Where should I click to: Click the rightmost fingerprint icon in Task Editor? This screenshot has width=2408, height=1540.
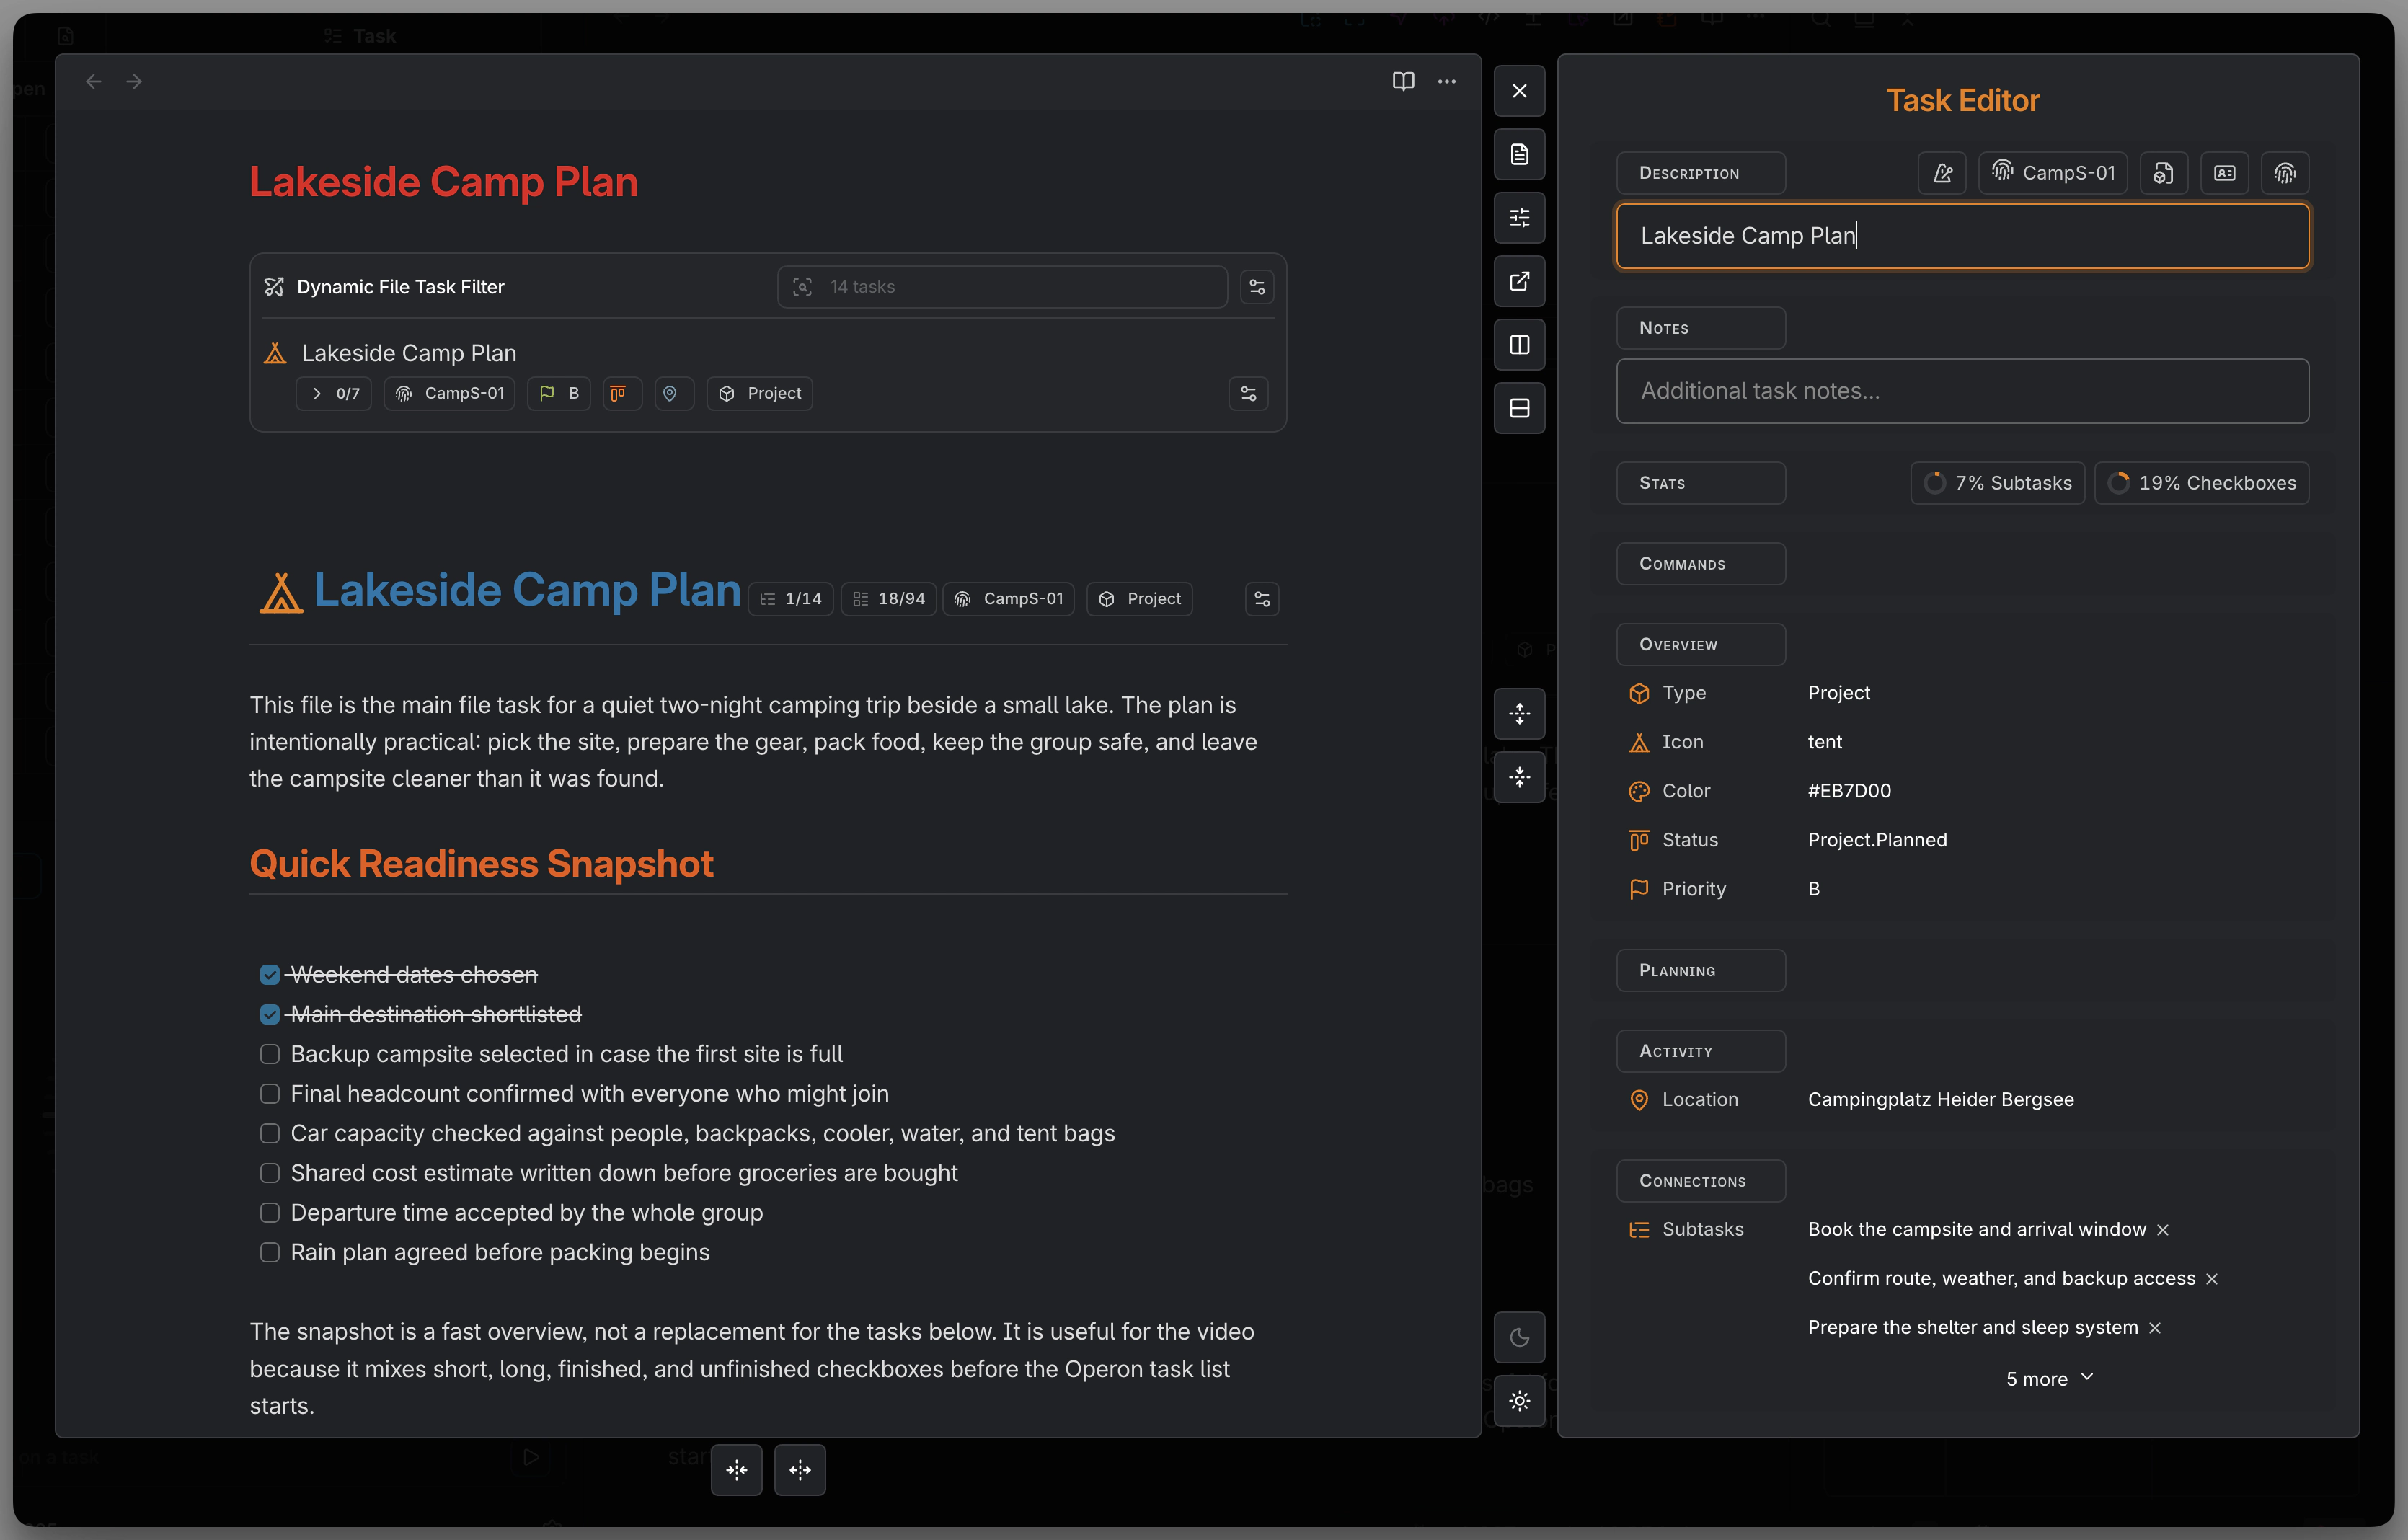[2285, 173]
